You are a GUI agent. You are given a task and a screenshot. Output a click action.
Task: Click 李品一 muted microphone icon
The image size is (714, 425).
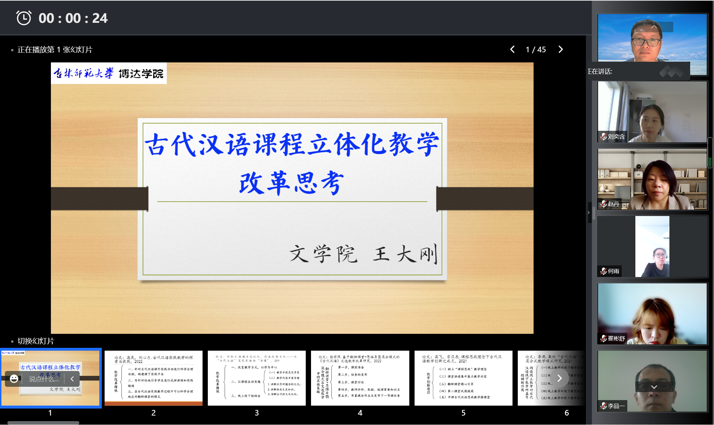(x=603, y=406)
